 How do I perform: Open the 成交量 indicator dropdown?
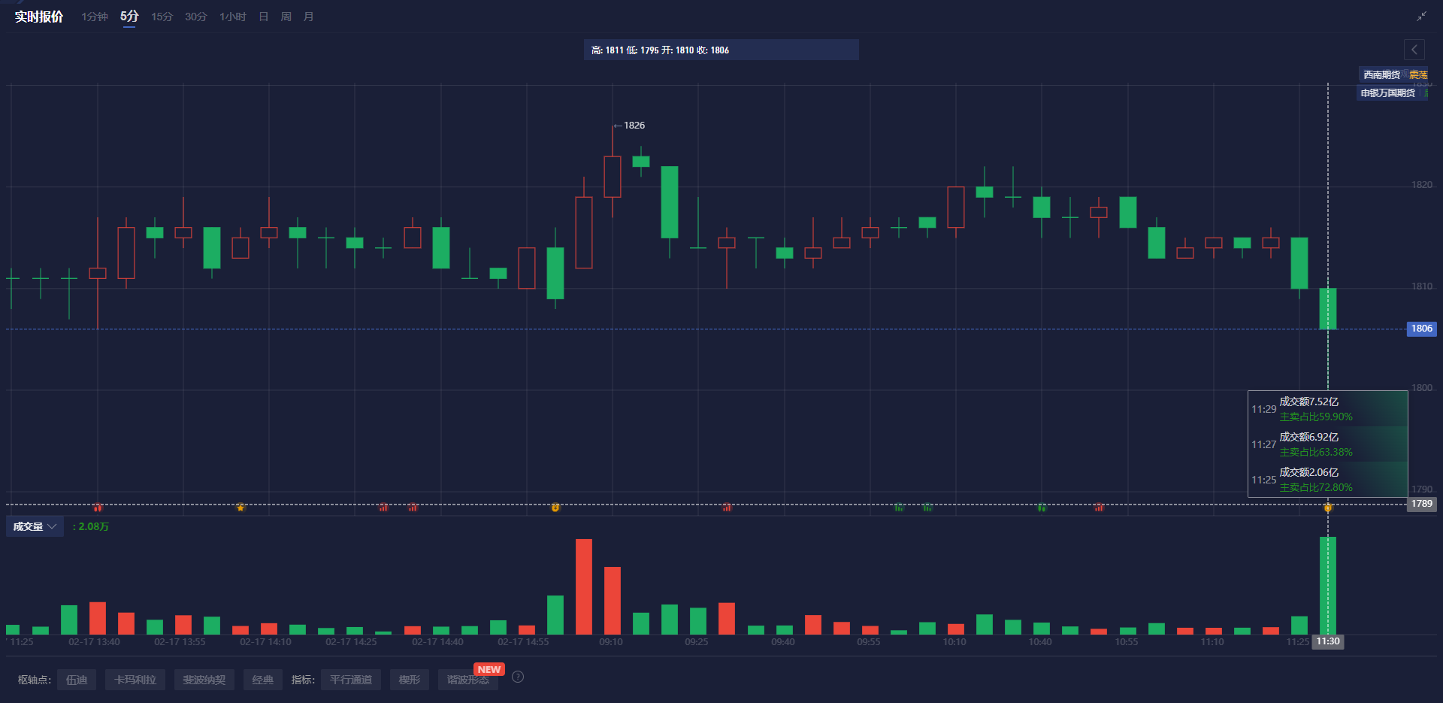click(x=35, y=526)
